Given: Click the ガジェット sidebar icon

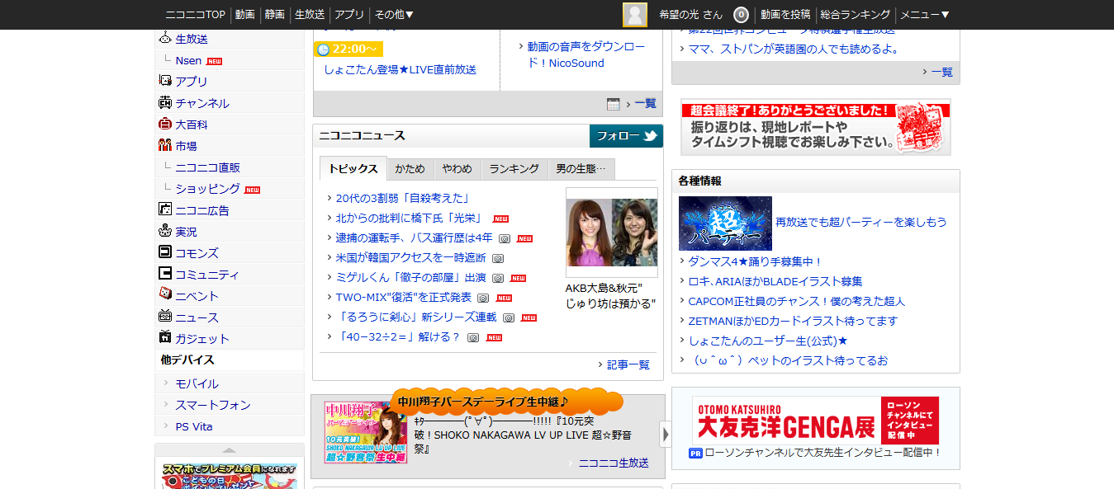Looking at the screenshot, I should [165, 338].
